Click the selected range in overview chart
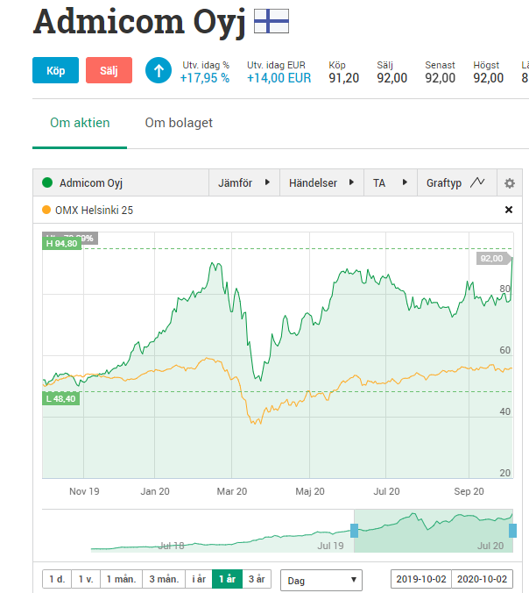 pos(434,531)
